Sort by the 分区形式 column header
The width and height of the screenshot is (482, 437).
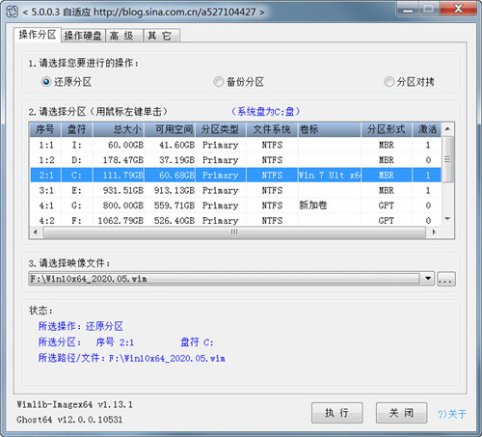(387, 129)
